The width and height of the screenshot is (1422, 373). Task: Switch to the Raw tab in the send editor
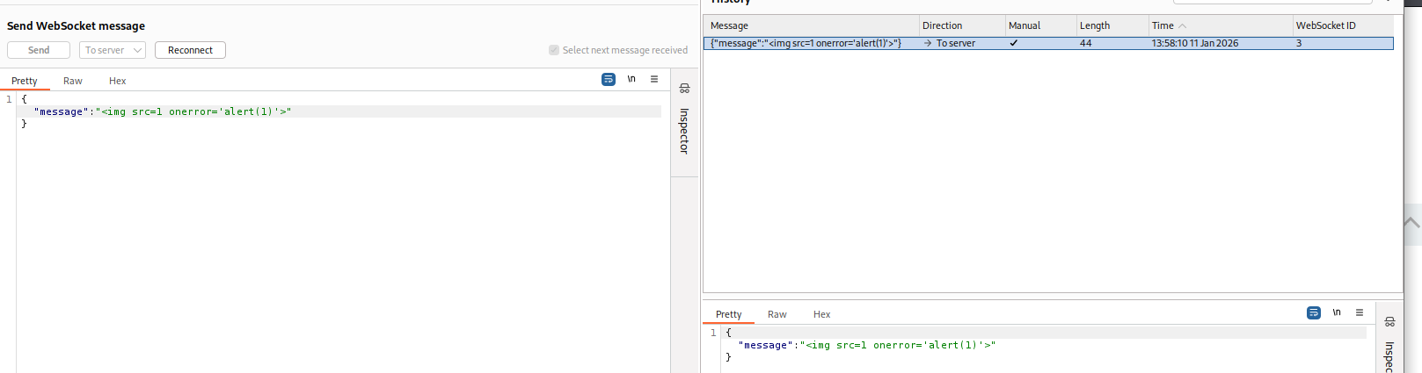(x=73, y=81)
